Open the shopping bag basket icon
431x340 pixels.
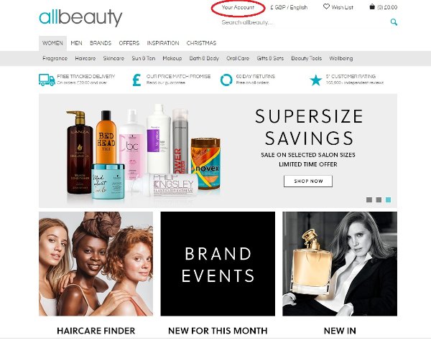click(x=372, y=7)
